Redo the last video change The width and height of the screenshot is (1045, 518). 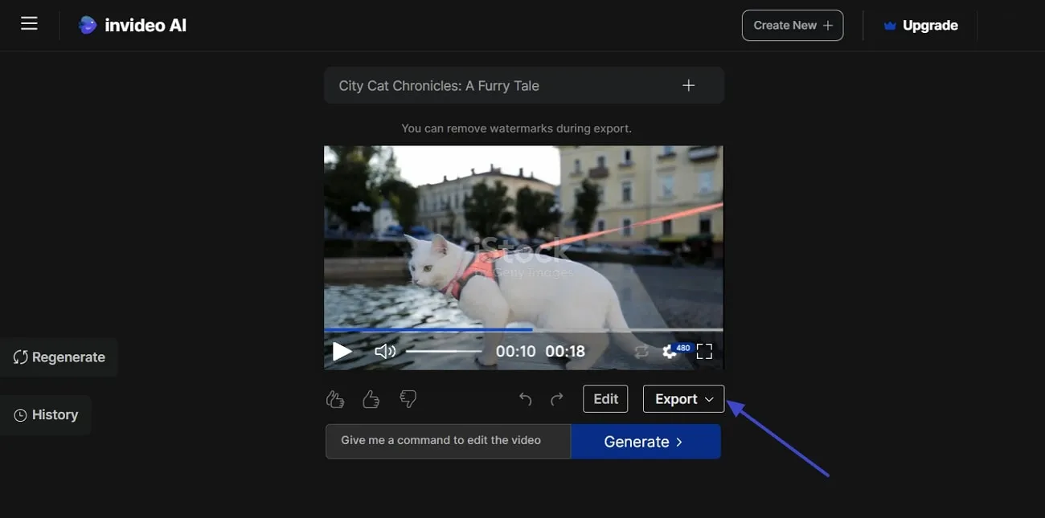pos(556,398)
